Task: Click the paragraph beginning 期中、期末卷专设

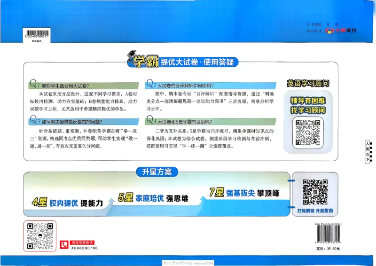Action: pyautogui.click(x=210, y=101)
